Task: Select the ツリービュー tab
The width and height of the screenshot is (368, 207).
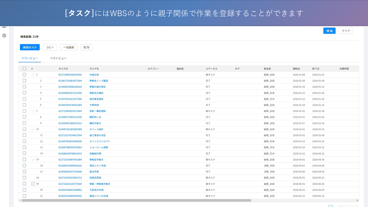Action: coord(30,58)
